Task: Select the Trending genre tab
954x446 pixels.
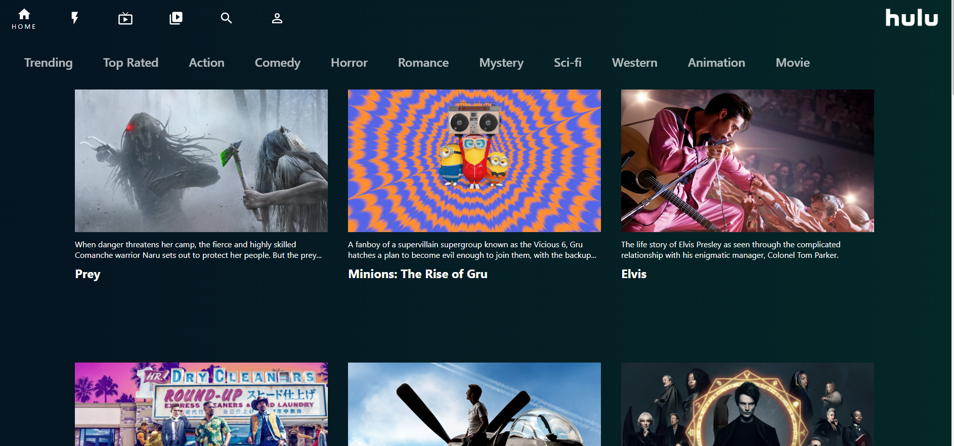Action: pyautogui.click(x=49, y=63)
